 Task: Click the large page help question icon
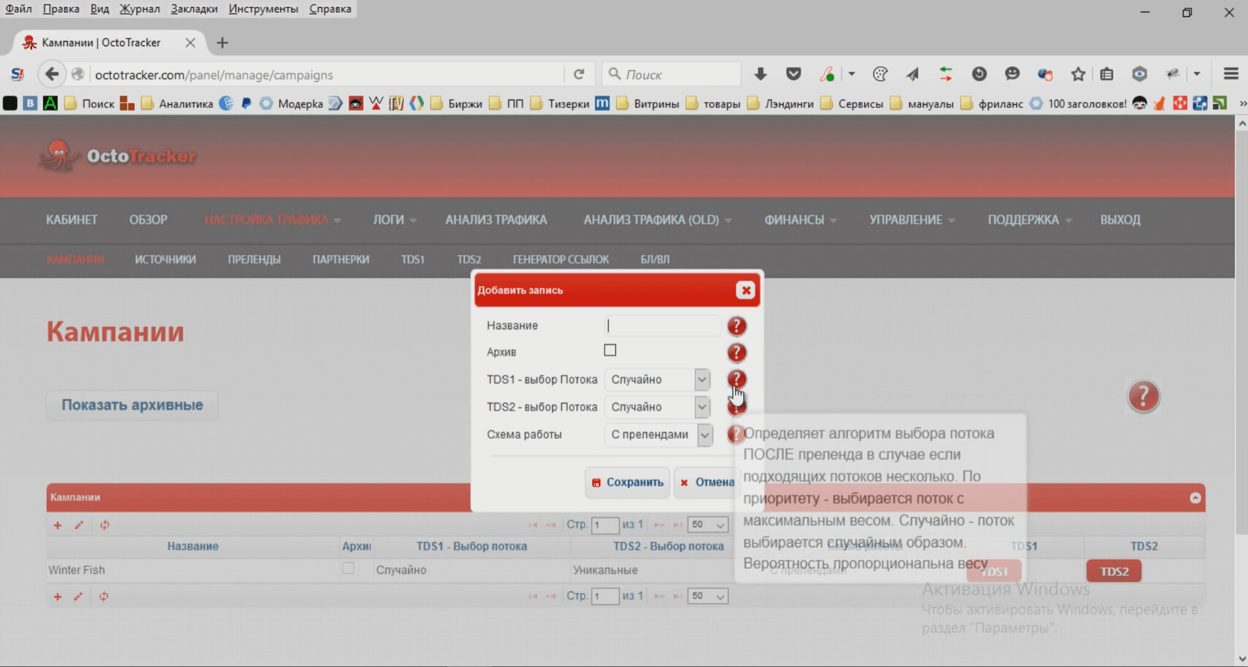pos(1143,397)
